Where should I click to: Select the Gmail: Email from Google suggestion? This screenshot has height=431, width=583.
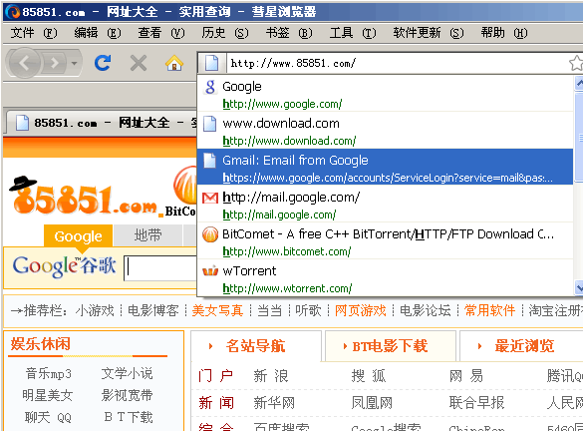386,168
